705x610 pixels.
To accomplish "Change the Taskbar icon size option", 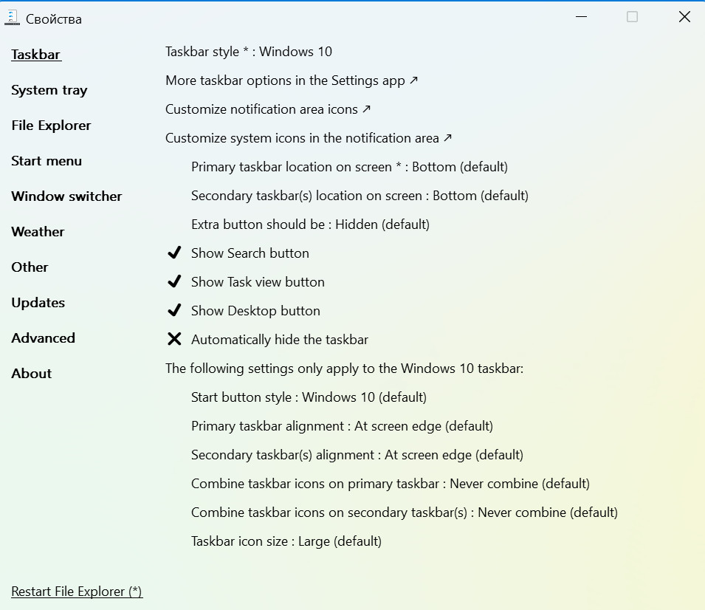I will (x=286, y=541).
